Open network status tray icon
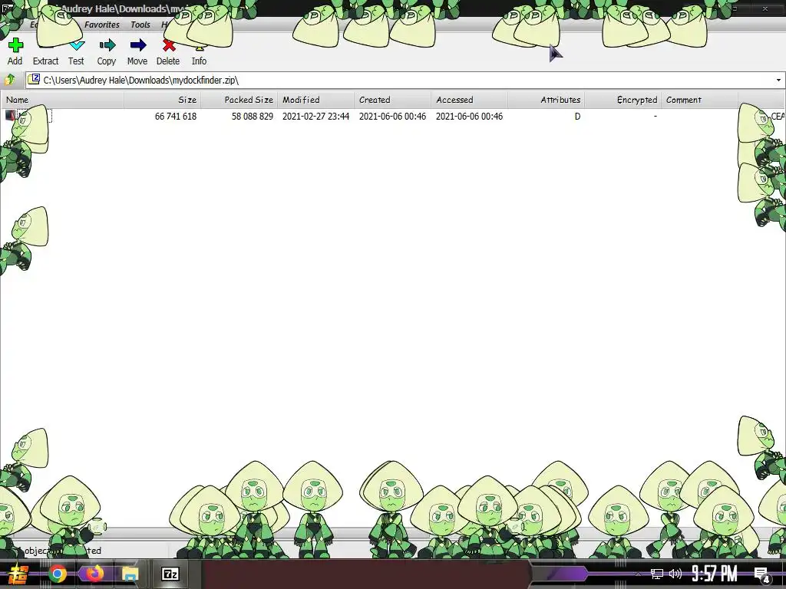 tap(657, 574)
